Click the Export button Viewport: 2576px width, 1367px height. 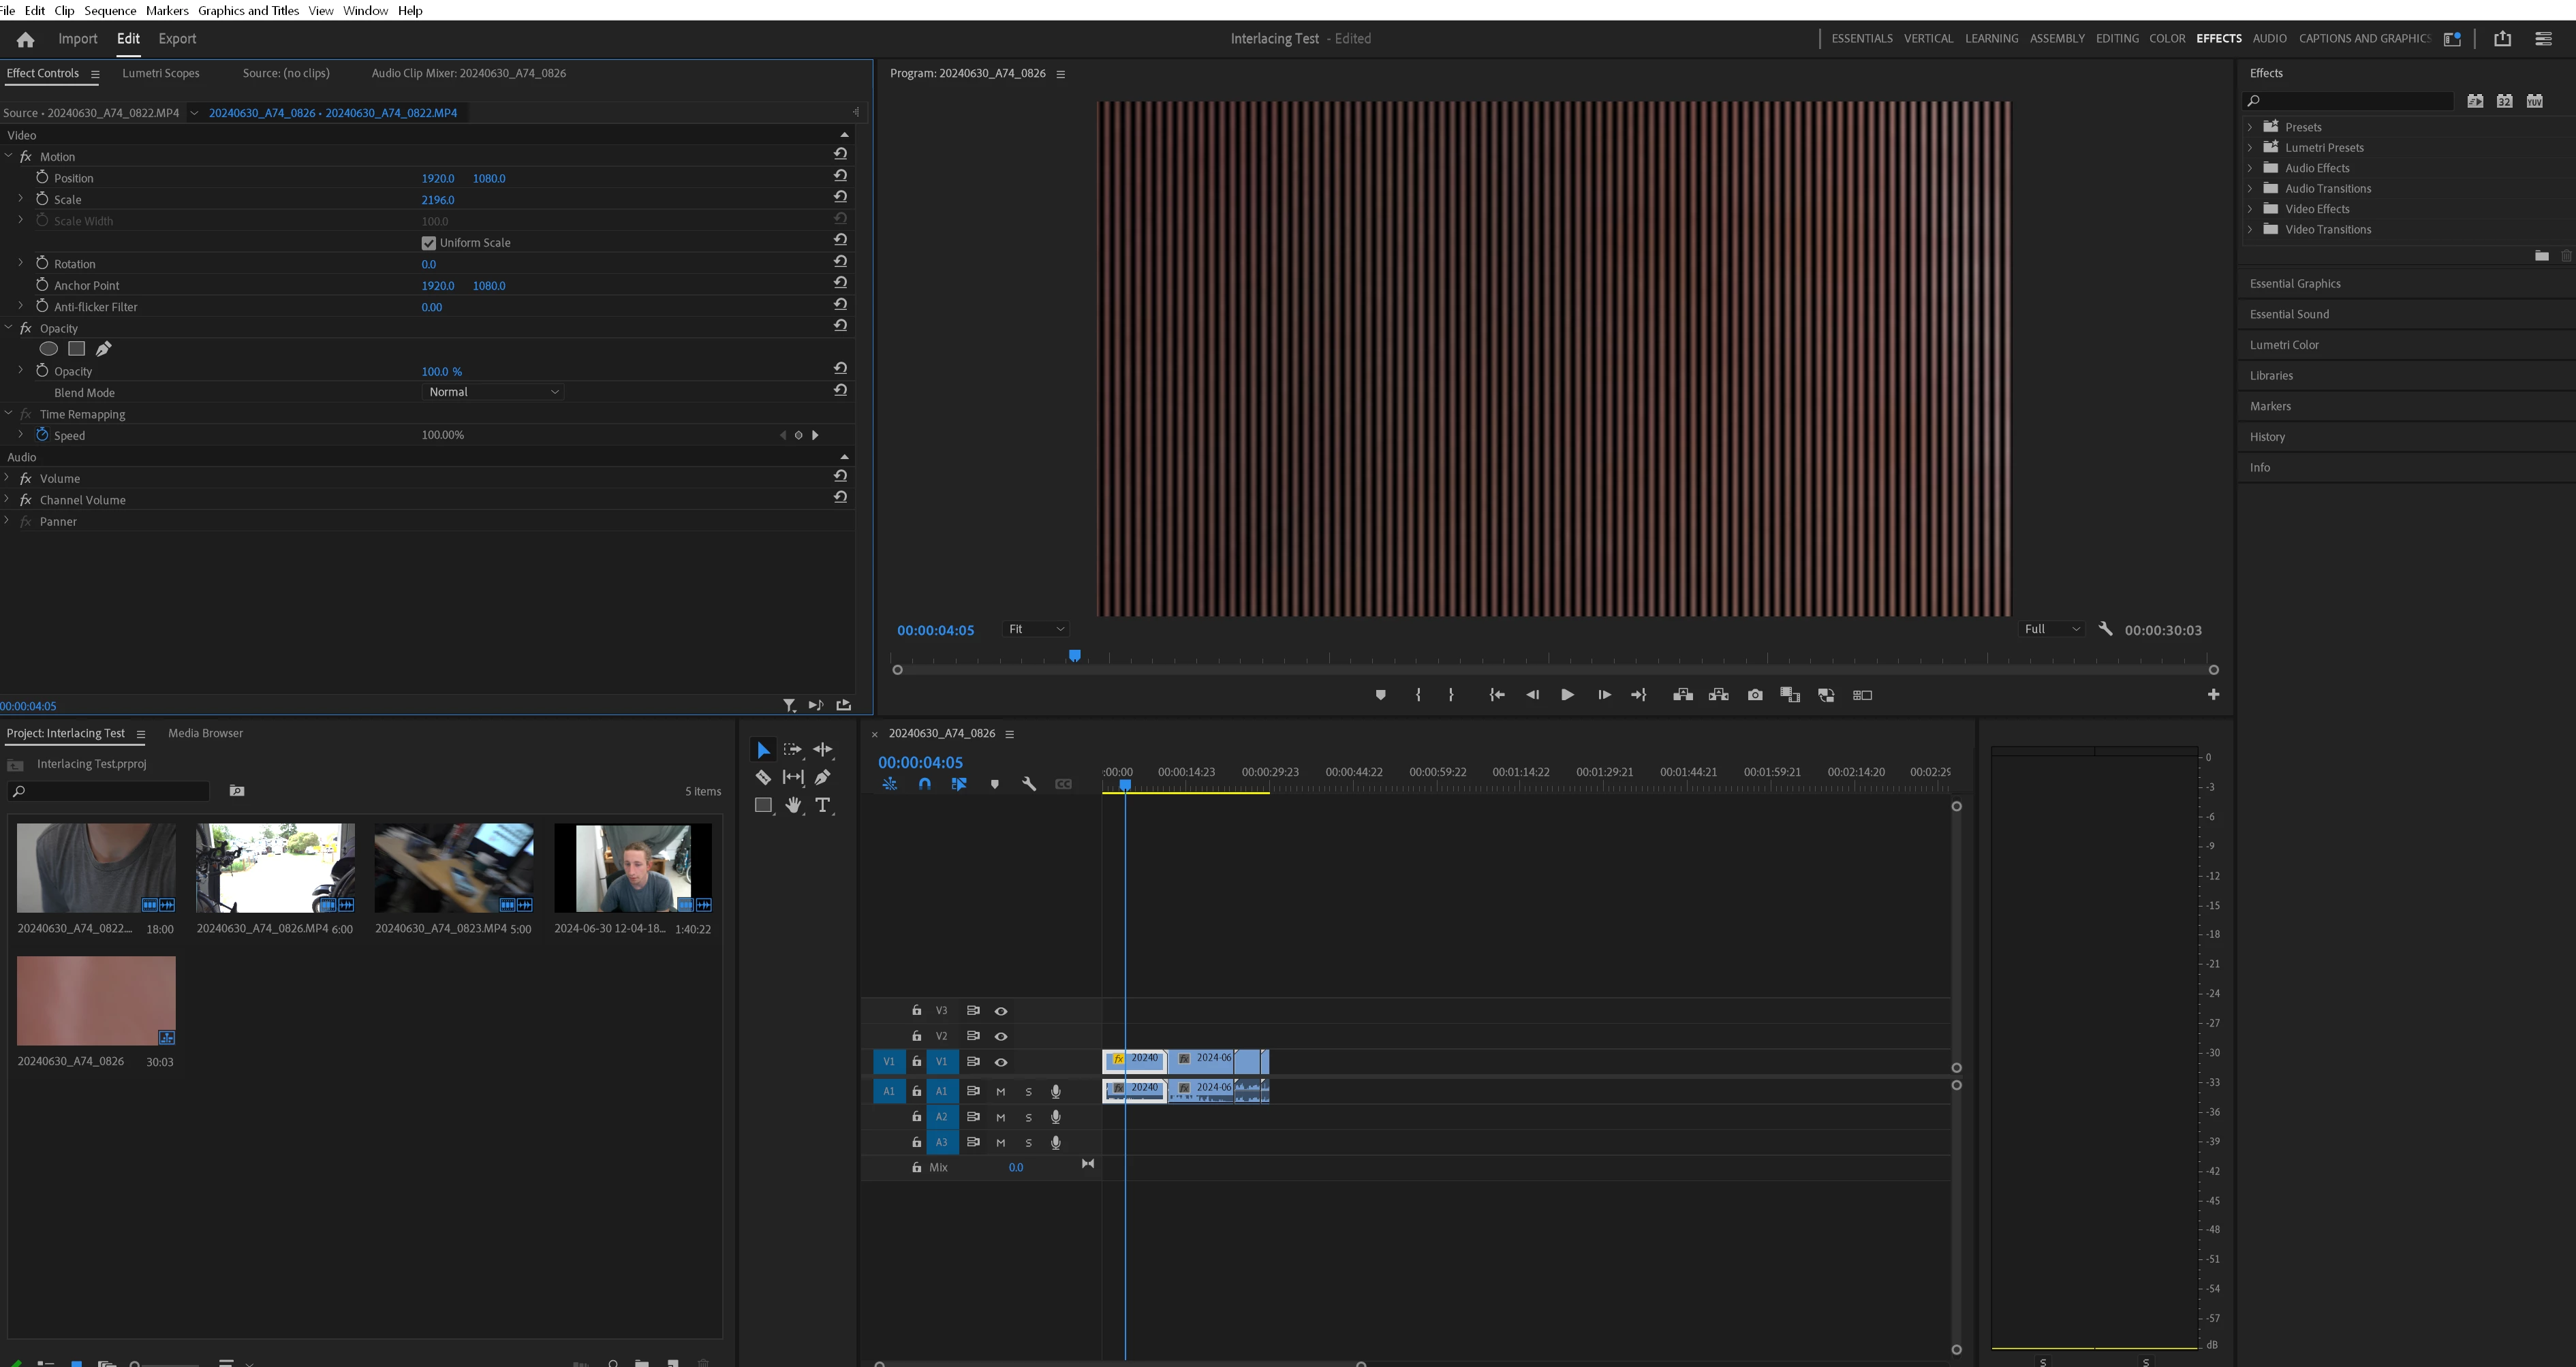tap(177, 39)
